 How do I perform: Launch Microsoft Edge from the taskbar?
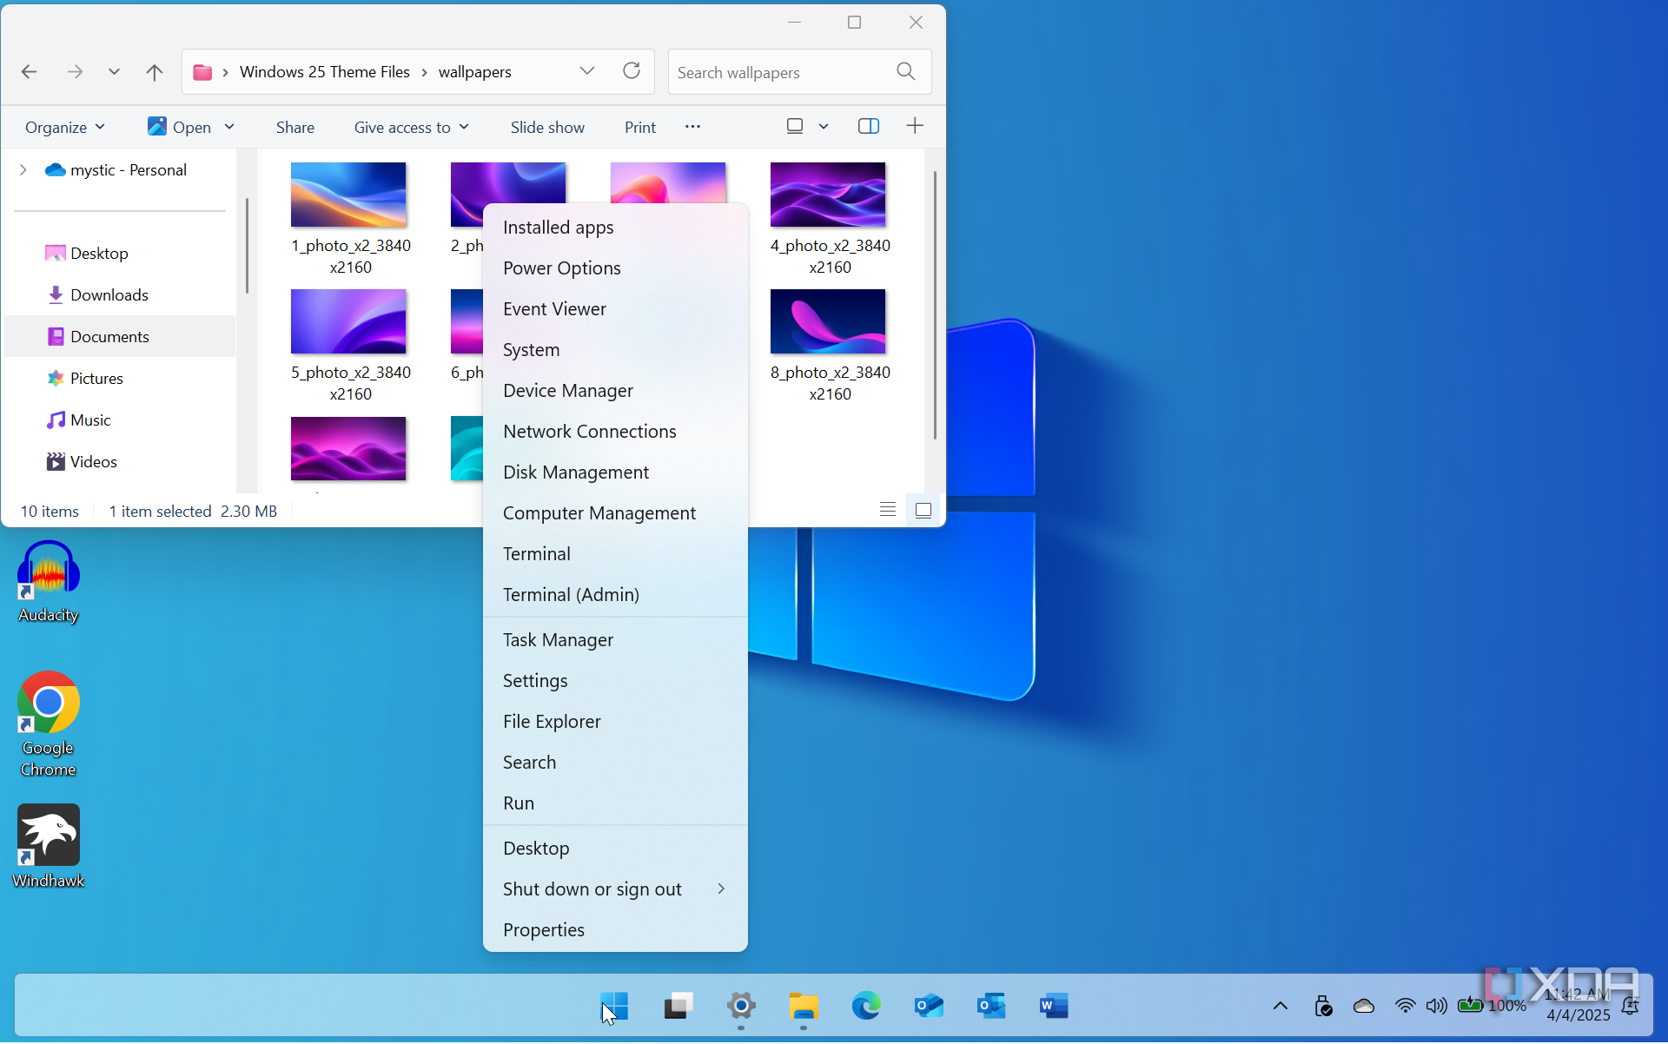click(x=865, y=1006)
